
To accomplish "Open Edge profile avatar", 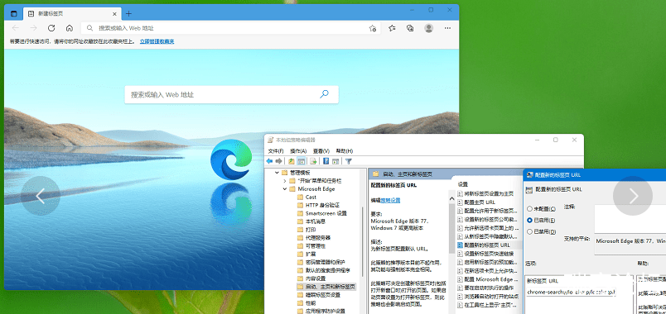I will 429,28.
